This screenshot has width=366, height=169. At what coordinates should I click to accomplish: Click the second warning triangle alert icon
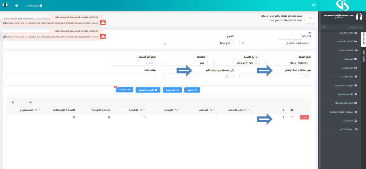coord(103,37)
